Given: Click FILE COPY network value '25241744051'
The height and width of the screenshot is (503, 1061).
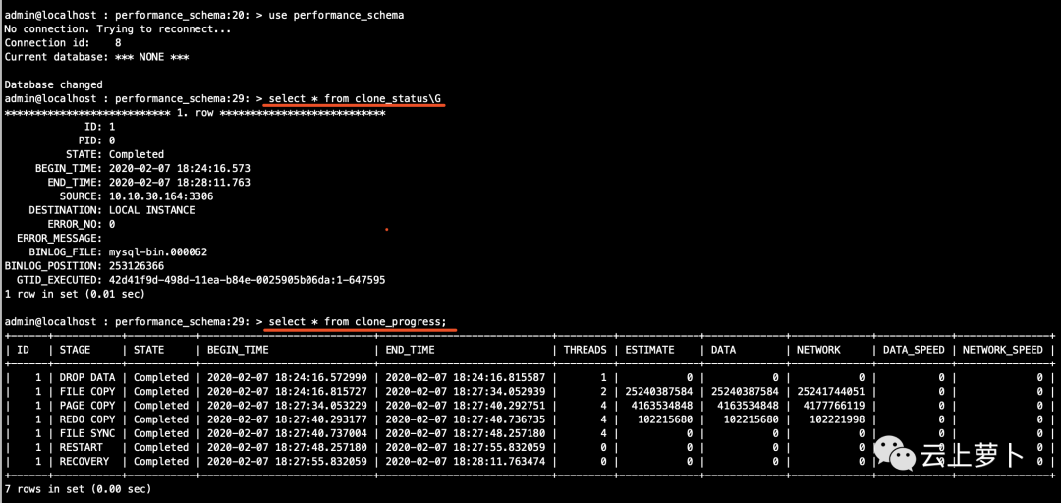Looking at the screenshot, I should pos(831,391).
